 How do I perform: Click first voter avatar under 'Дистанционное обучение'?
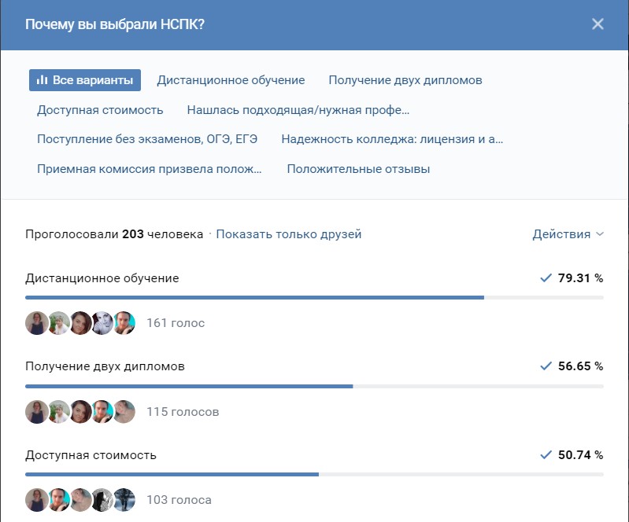(36, 323)
